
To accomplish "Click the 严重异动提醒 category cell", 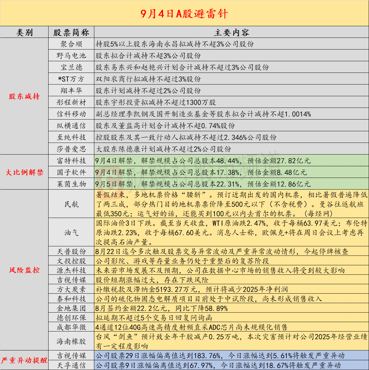I will point(24,360).
